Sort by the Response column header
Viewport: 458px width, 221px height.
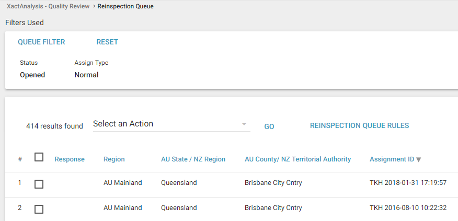click(70, 159)
